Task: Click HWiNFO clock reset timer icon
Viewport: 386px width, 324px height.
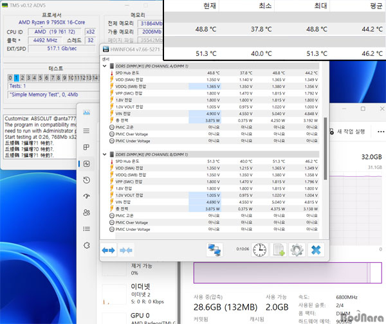Action: click(260, 250)
